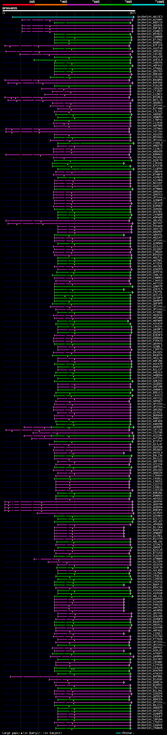Open hit UniRef100_Q6K826
The width and height of the screenshot is (167, 735).
click(x=150, y=26)
